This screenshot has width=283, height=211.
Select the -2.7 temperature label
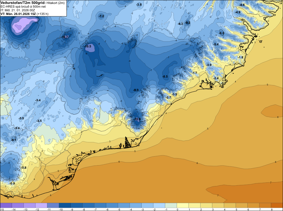tap(168, 98)
